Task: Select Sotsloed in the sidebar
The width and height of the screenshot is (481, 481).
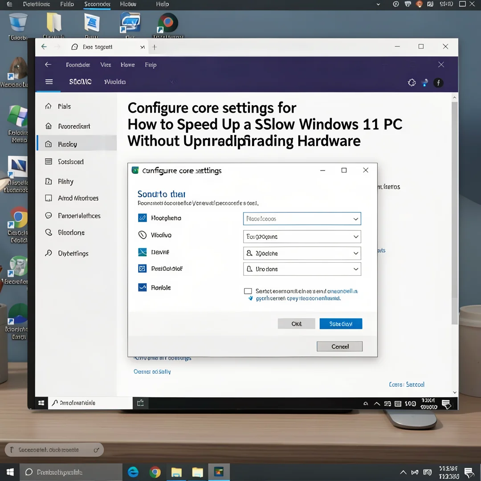Action: [77, 162]
